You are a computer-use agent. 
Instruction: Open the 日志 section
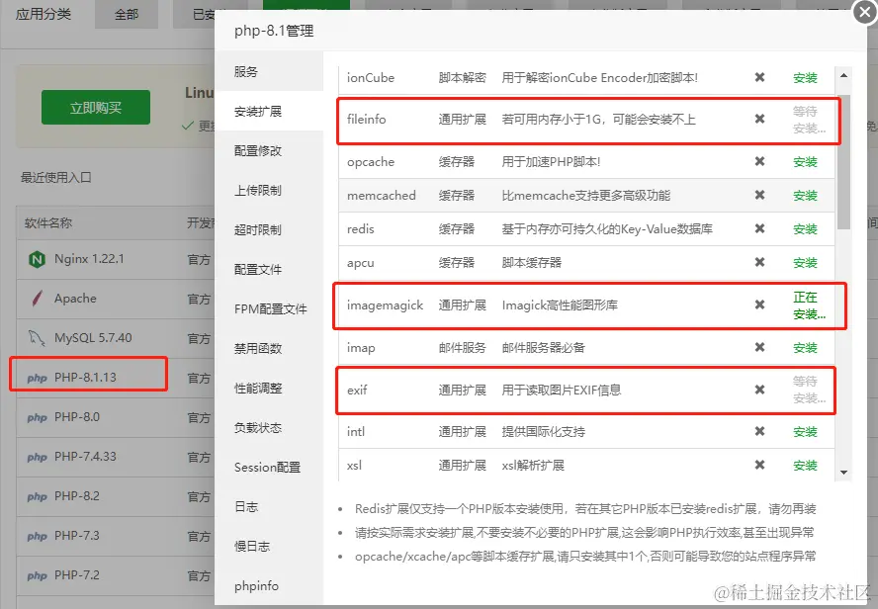269,506
